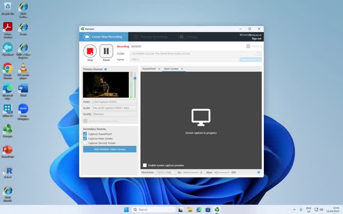Click the recording Name field

(184, 60)
